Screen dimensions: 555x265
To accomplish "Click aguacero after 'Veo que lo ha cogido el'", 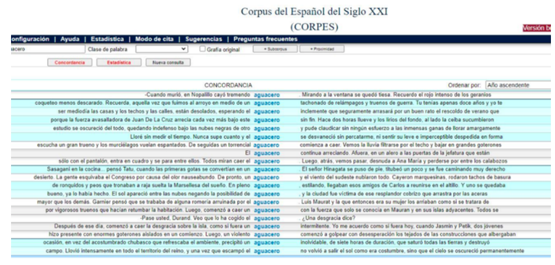I will click(x=267, y=219).
